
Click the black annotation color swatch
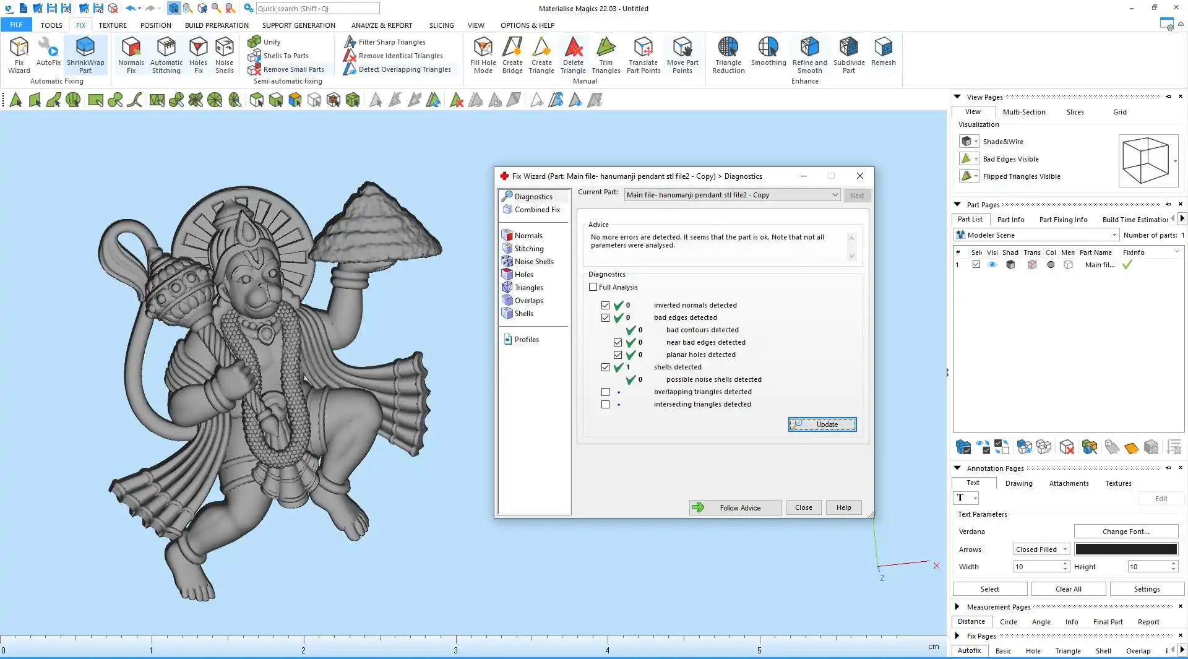(x=1126, y=549)
